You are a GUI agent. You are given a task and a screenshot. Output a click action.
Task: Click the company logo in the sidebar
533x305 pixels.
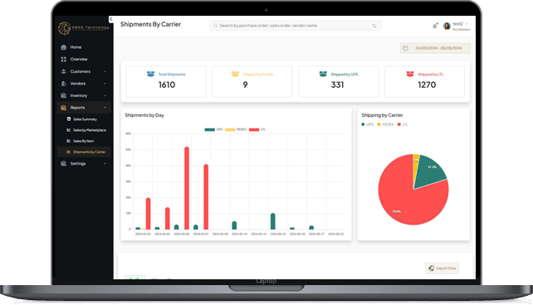tap(83, 28)
